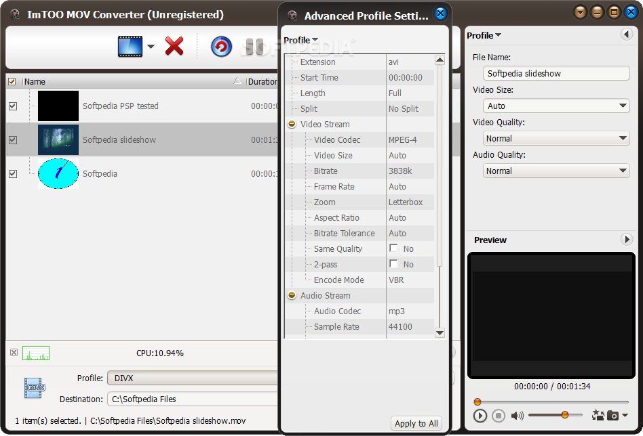Click the Convert circular arrow icon
The width and height of the screenshot is (643, 436).
pyautogui.click(x=221, y=47)
